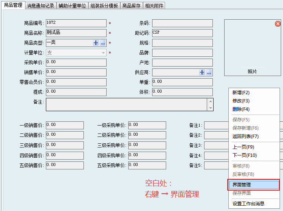This screenshot has width=283, height=211.
Task: Switch to the 消息通知记录 tab
Action: tap(41, 6)
